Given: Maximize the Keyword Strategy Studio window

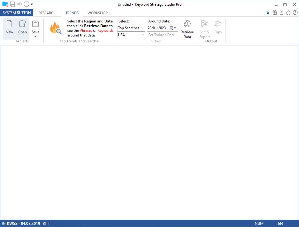Looking at the screenshot, I should click(285, 5).
